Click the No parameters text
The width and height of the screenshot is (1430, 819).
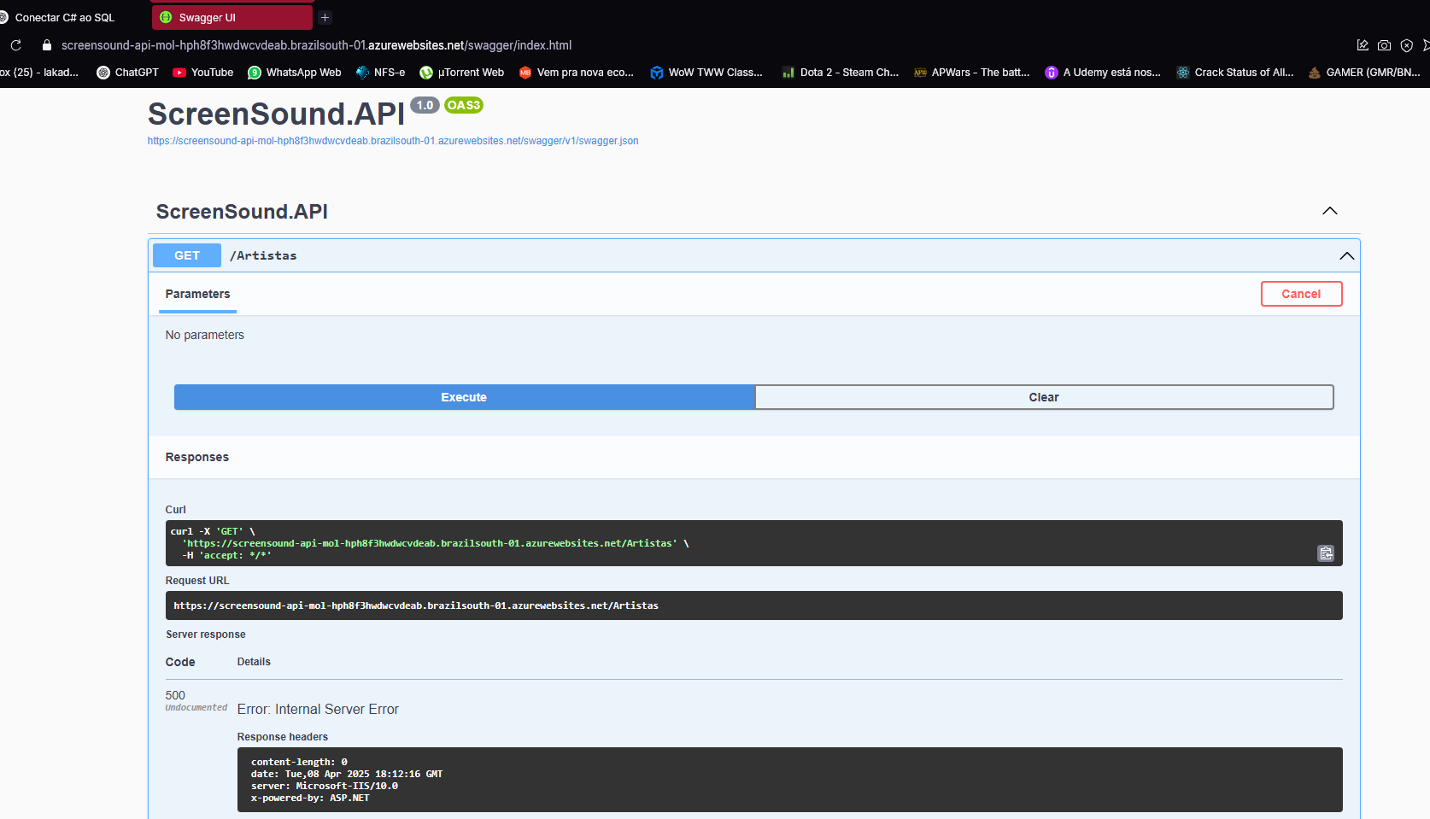click(x=205, y=335)
